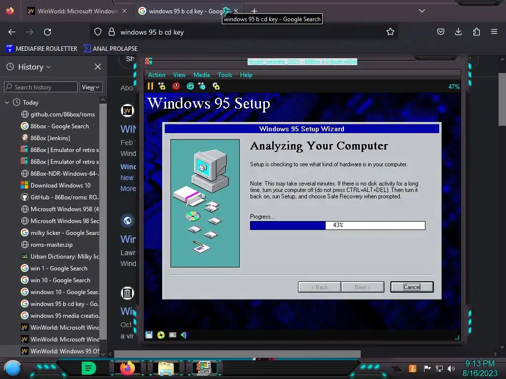Image resolution: width=506 pixels, height=379 pixels.
Task: Open the Start orb on taskbar
Action: [12, 368]
